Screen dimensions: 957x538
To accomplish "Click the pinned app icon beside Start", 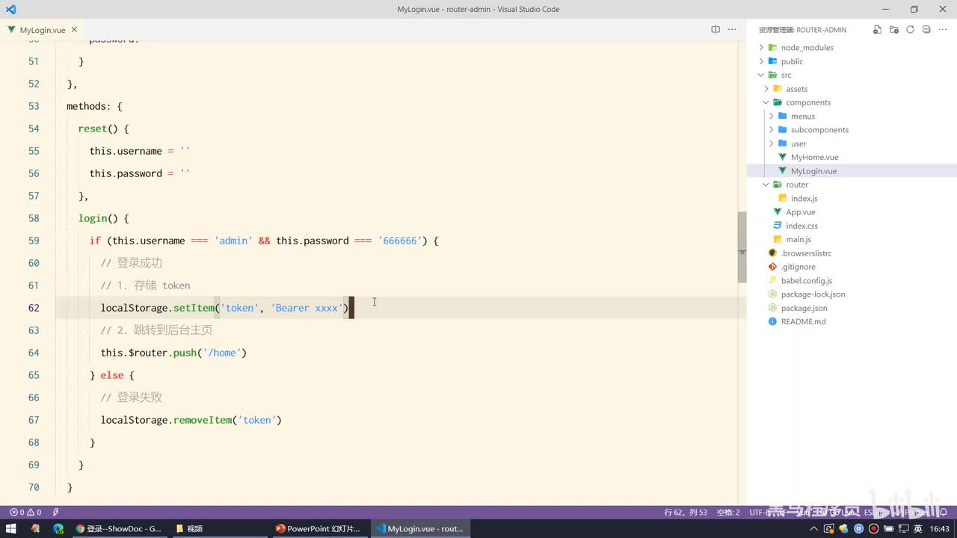I will [x=35, y=528].
